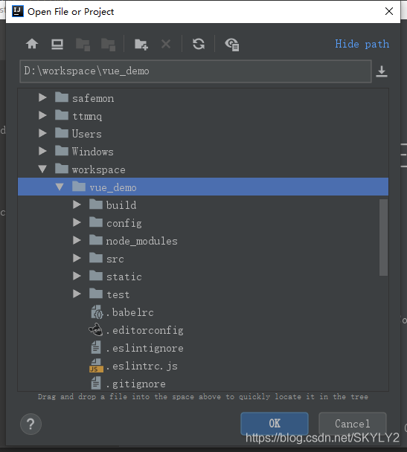
Task: Click the vertical scrollbar in file tree
Action: point(383,237)
